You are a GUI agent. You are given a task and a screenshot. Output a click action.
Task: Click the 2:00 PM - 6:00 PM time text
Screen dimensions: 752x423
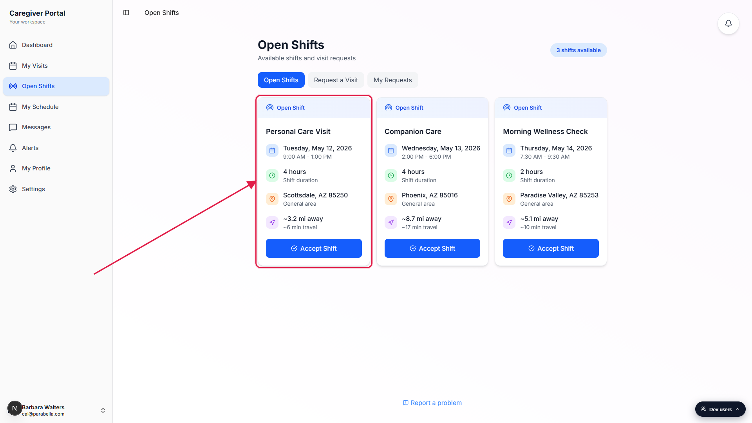pyautogui.click(x=426, y=157)
